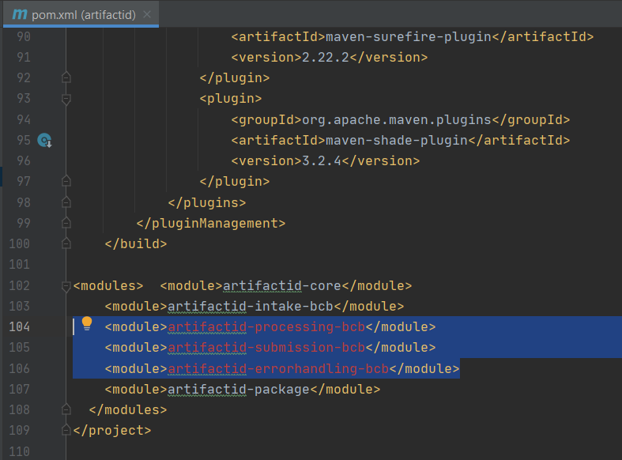Open the yellow lightbulb quick-fix on line 104
Screen dimensions: 622x460
[87, 323]
